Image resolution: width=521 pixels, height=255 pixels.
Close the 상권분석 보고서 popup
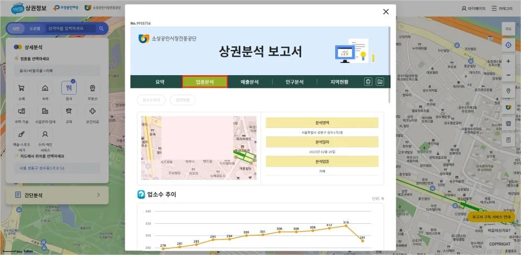tap(386, 12)
